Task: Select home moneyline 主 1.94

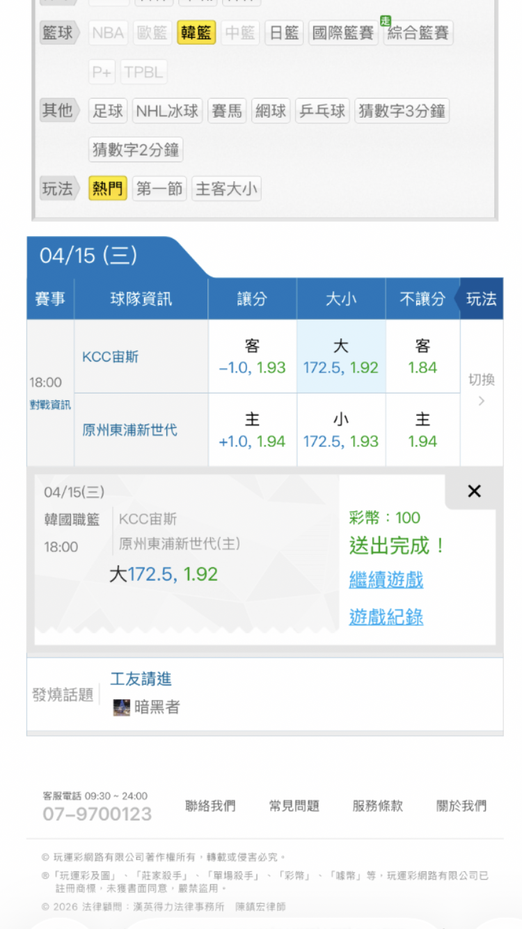Action: coord(422,430)
